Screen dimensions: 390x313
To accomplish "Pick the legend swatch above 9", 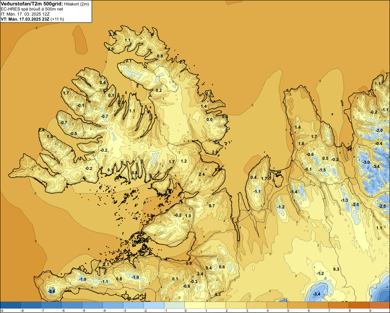I will coord(379,305).
